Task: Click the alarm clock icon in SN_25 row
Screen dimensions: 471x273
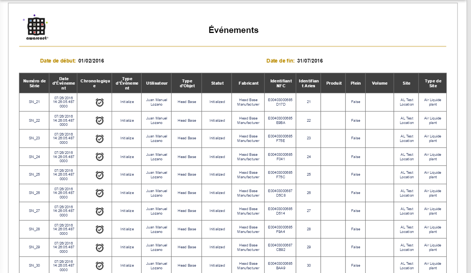Action: [x=100, y=175]
